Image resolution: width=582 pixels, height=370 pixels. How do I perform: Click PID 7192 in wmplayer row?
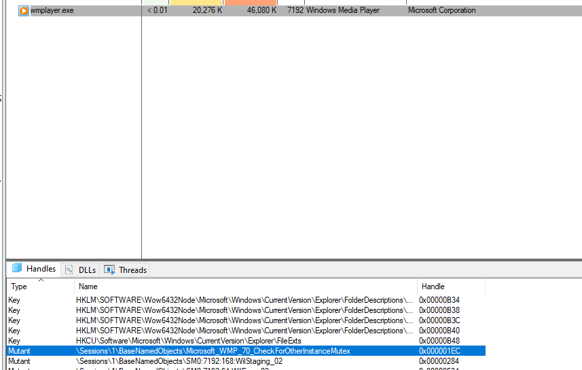coord(295,10)
